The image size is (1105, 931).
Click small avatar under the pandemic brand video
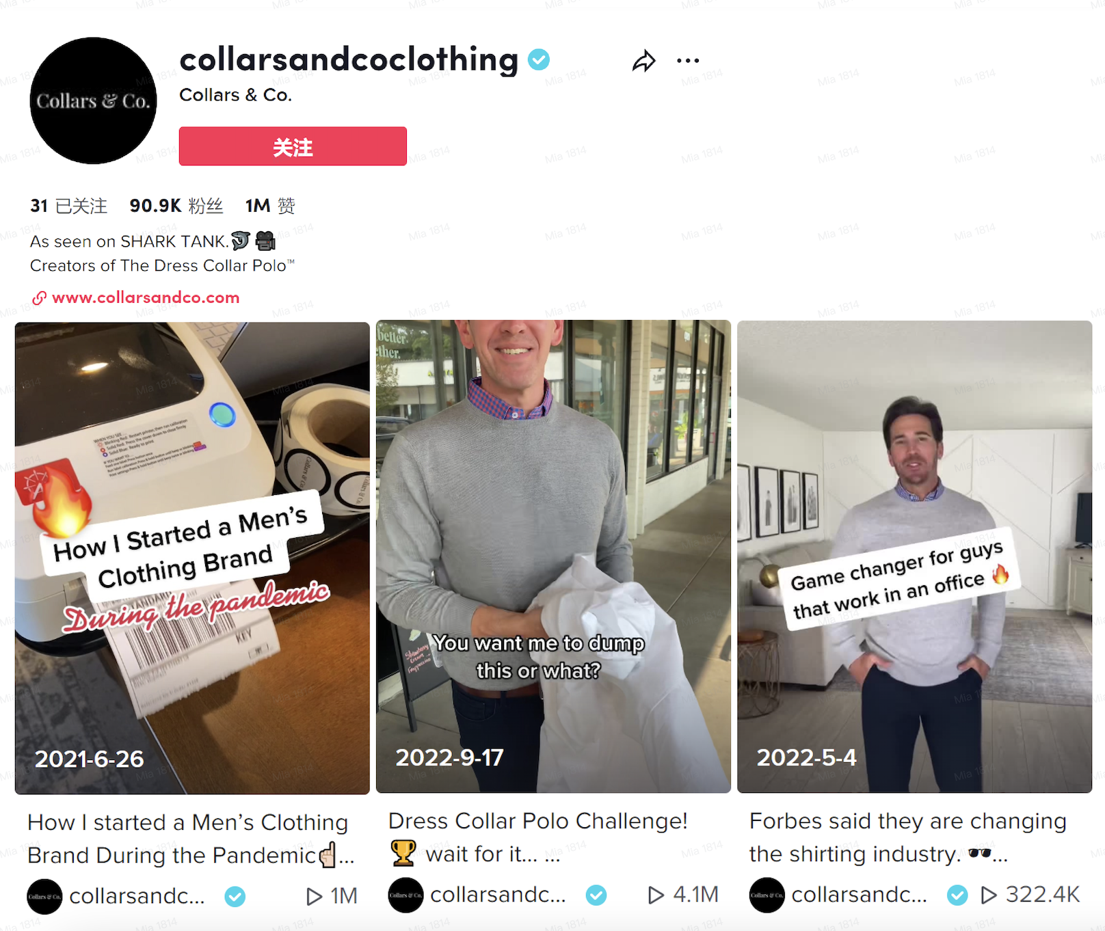point(44,896)
